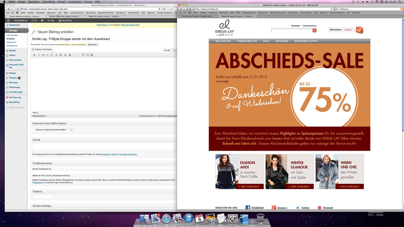Click the post title input field

[103, 39]
